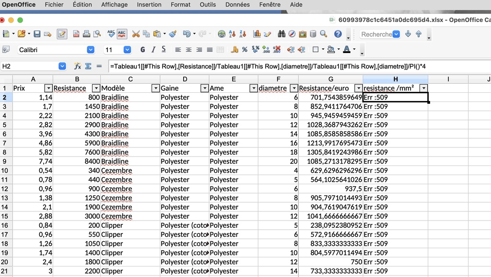This screenshot has width=491, height=277.
Task: Open the Insertion menu
Action: 149,5
